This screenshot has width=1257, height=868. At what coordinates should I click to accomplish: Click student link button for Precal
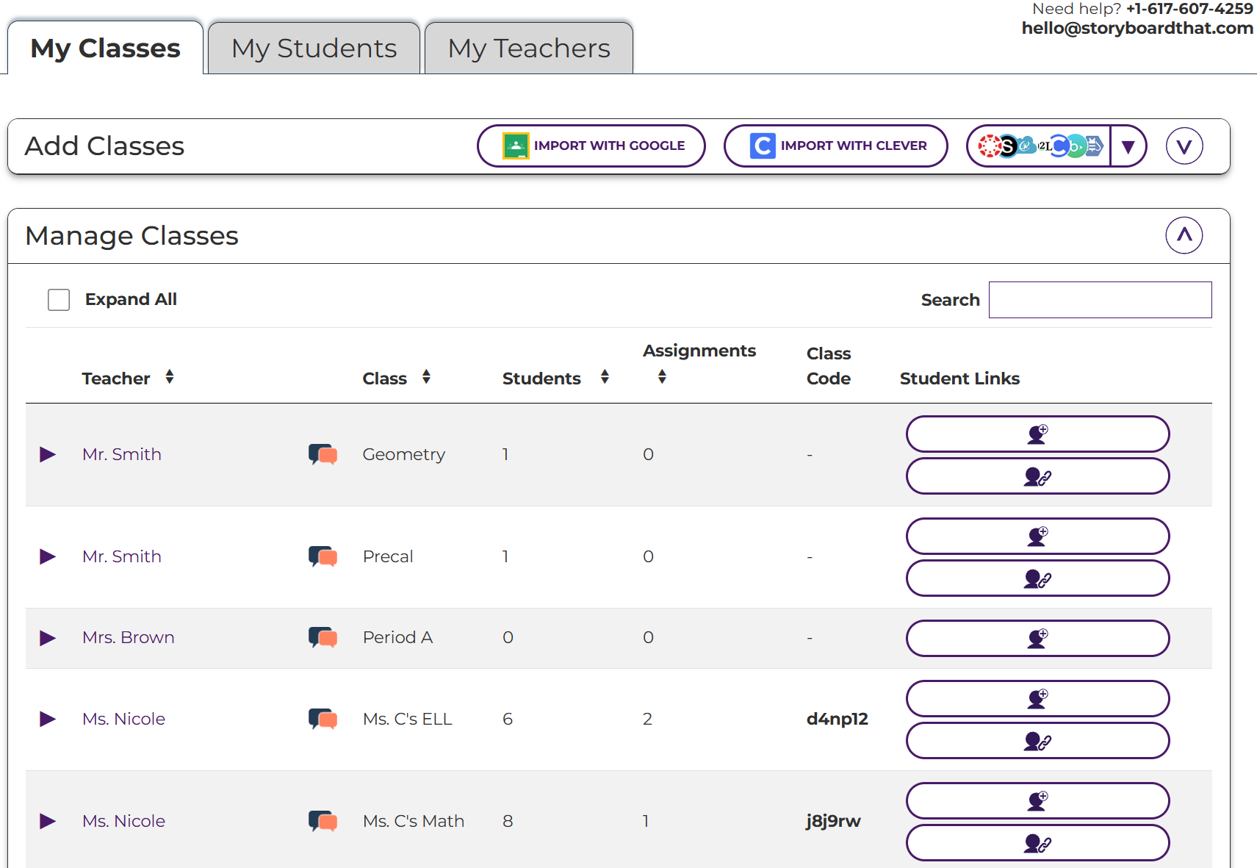[1037, 578]
